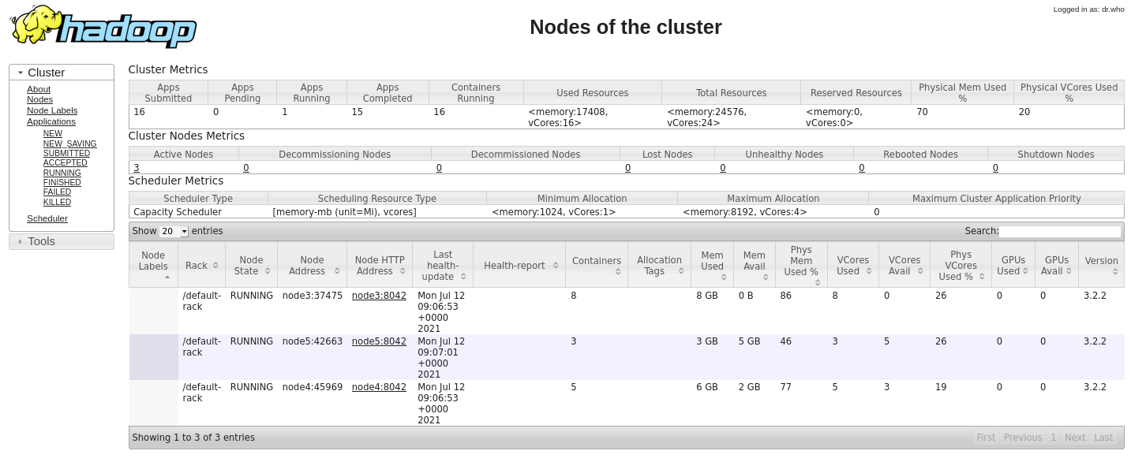This screenshot has width=1131, height=462.
Task: Sort table by Last health-update column
Action: coord(443,264)
